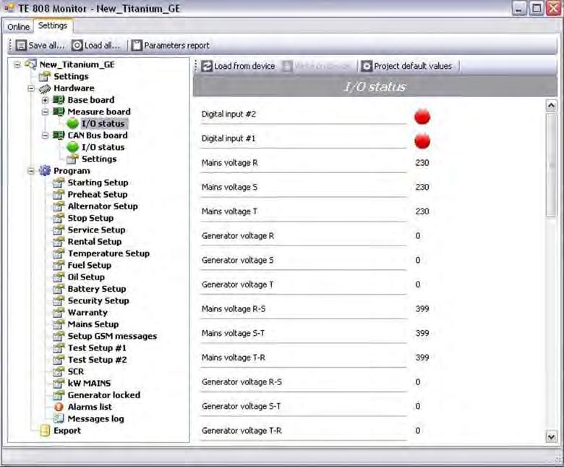Click Project default values button
The height and width of the screenshot is (467, 564).
click(x=407, y=67)
